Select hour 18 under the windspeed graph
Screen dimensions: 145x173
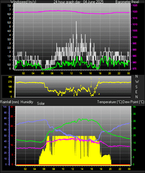point(100,73)
